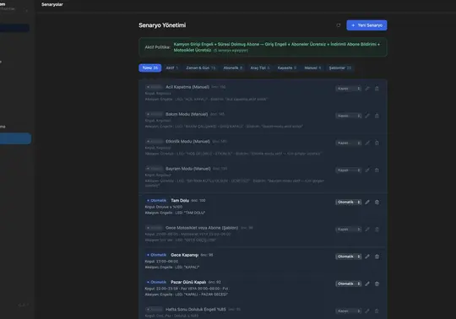Screen dimensions: 456x319
Task: Switch to the Araç Tipi tab
Action: [260, 68]
